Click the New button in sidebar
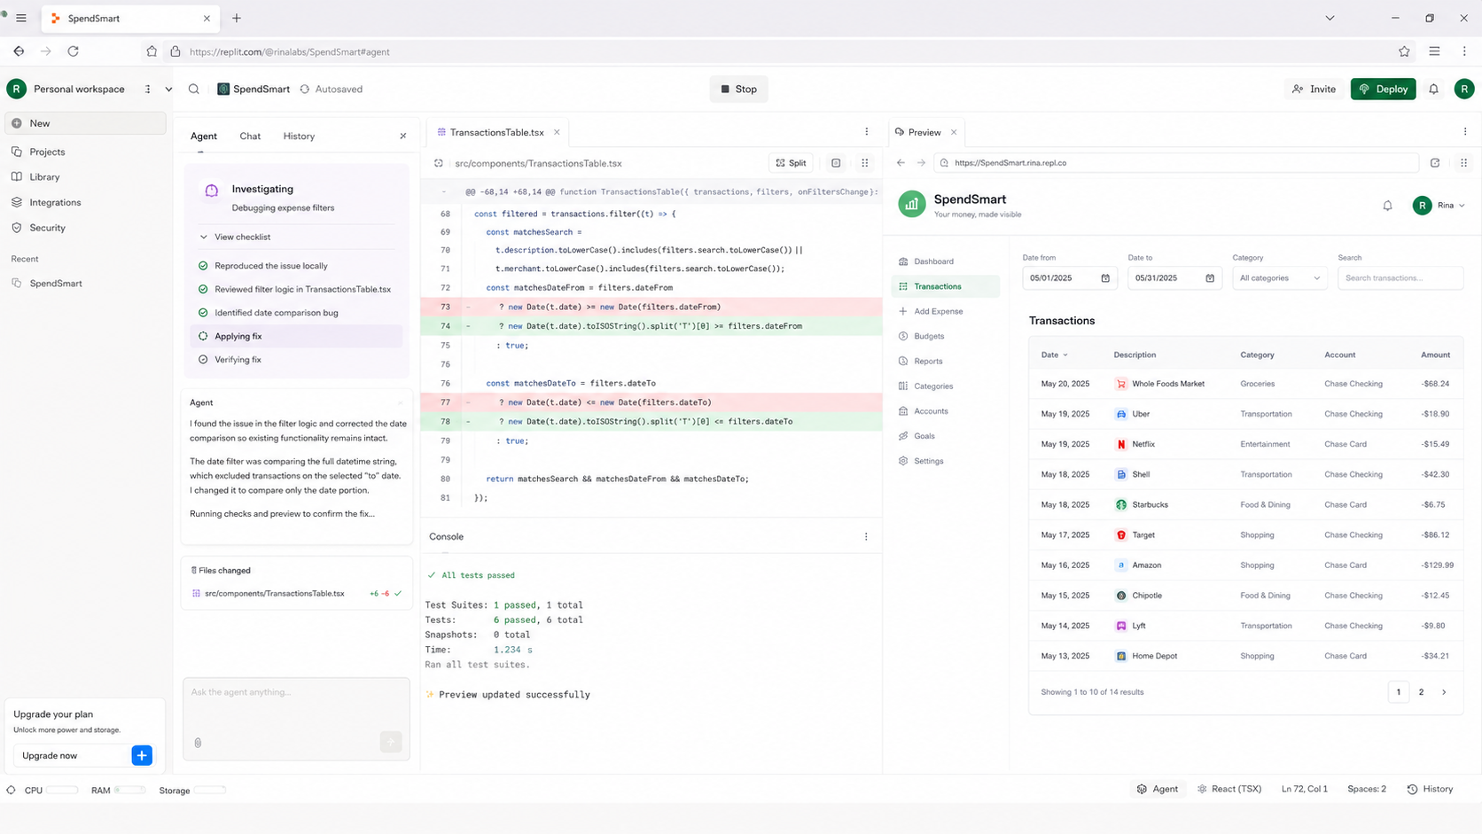 point(85,123)
